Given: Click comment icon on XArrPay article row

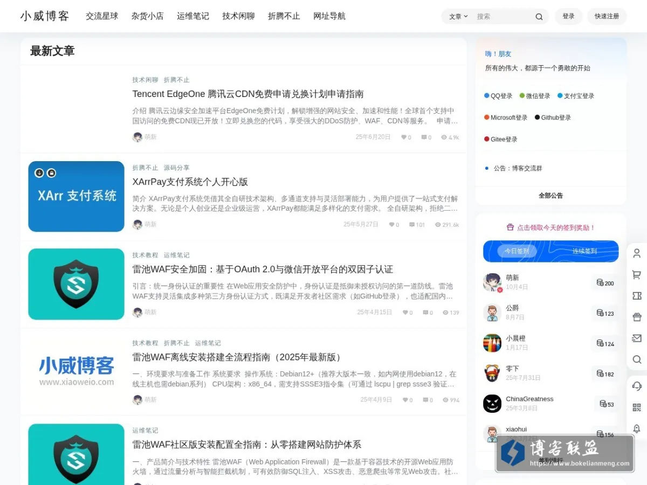Looking at the screenshot, I should [x=412, y=225].
